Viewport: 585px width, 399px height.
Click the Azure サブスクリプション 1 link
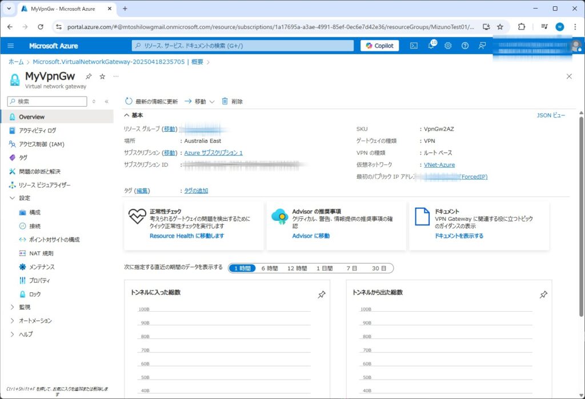214,153
